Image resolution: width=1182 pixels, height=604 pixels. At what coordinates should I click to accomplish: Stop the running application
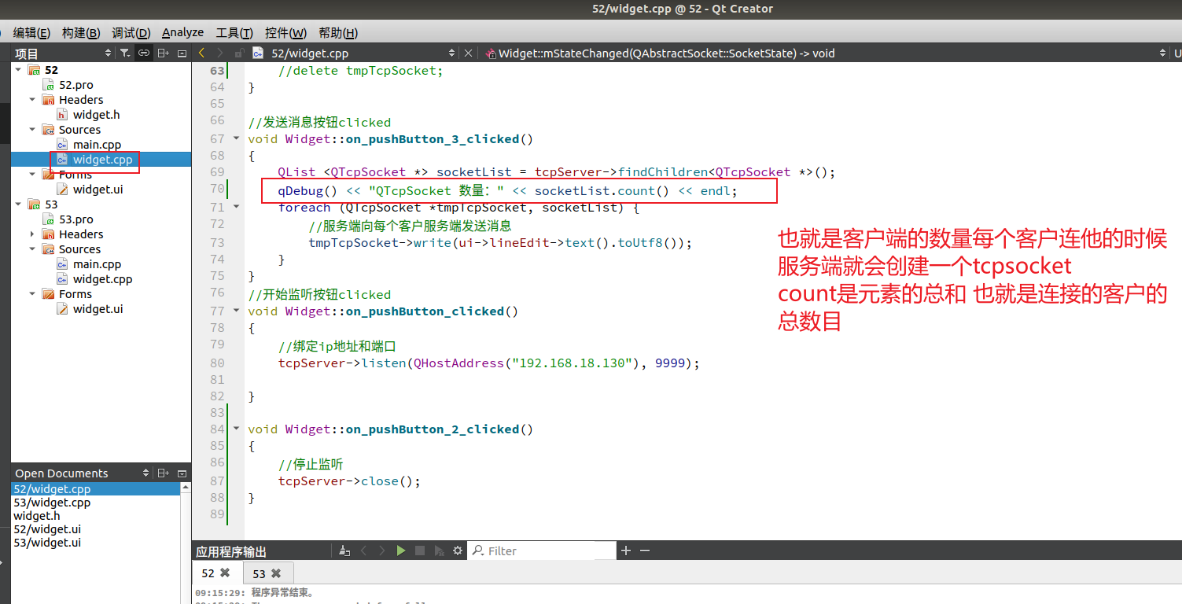coord(420,551)
